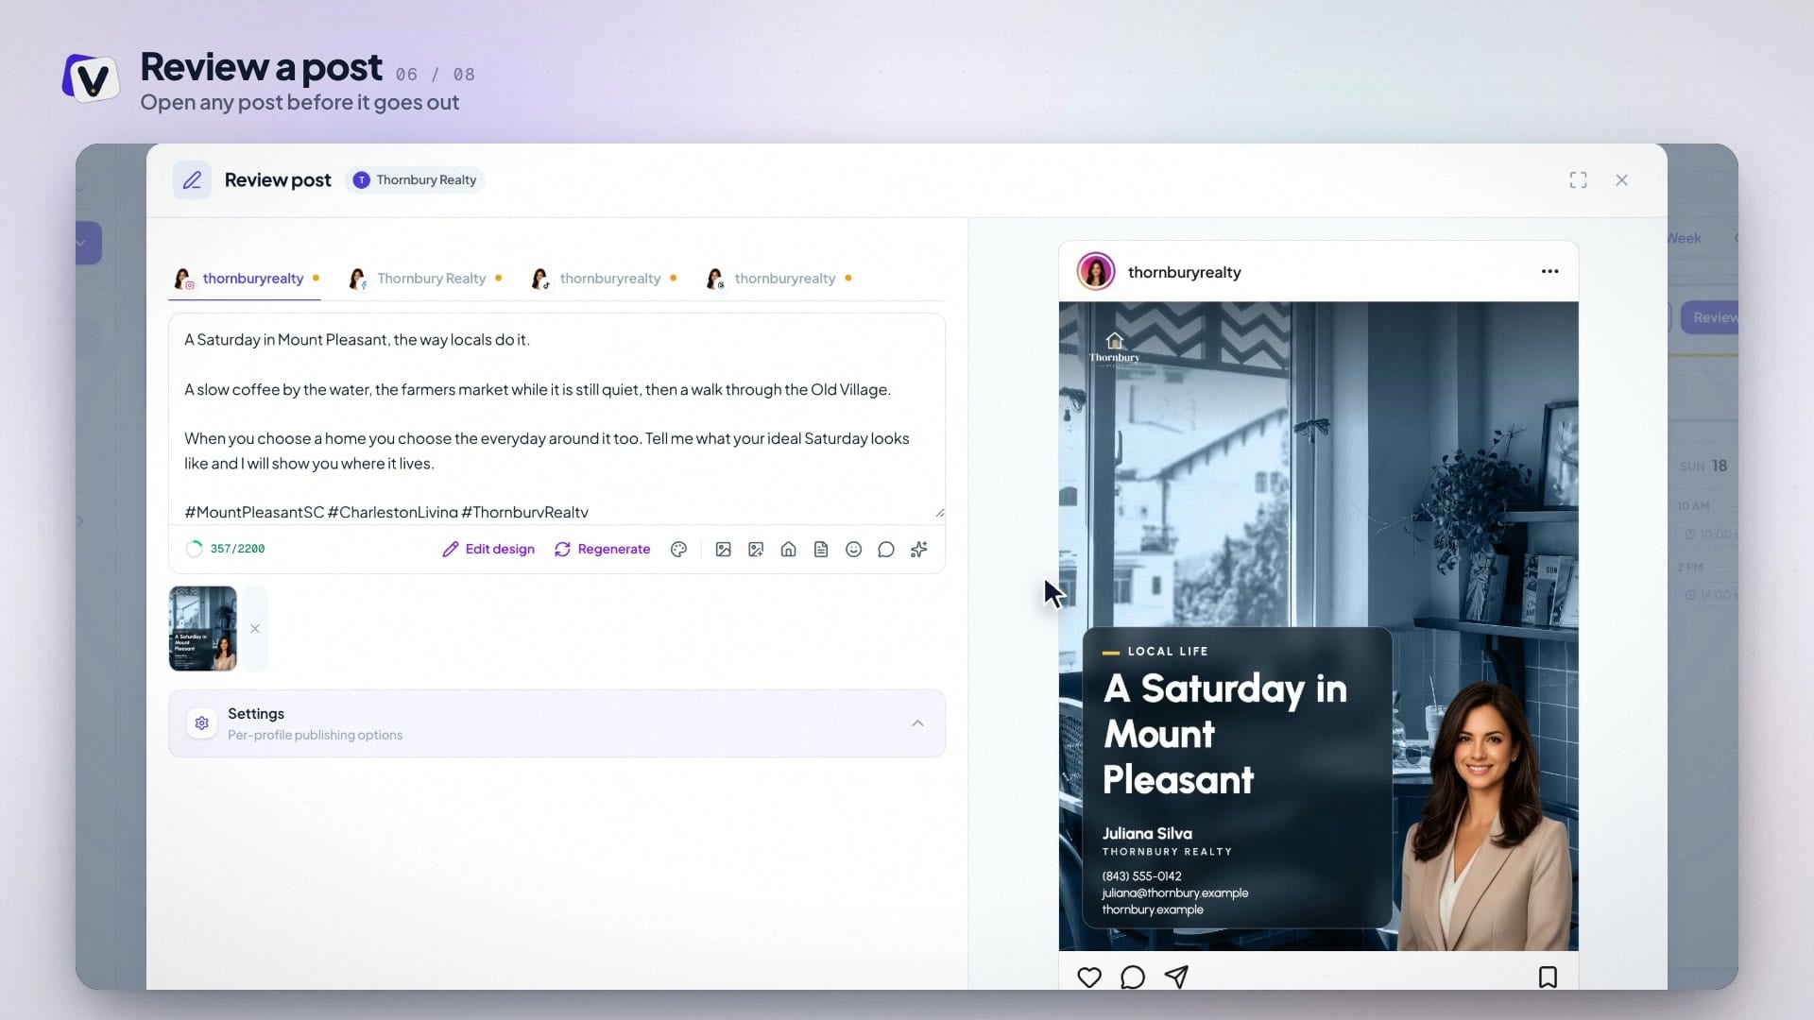Click the Settings gear icon
Image resolution: width=1814 pixels, height=1020 pixels.
201,723
